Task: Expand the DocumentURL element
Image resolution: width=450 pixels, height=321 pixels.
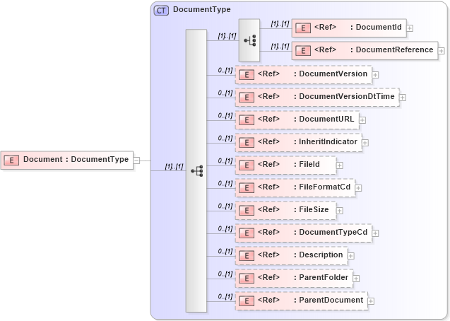Action: coord(362,120)
